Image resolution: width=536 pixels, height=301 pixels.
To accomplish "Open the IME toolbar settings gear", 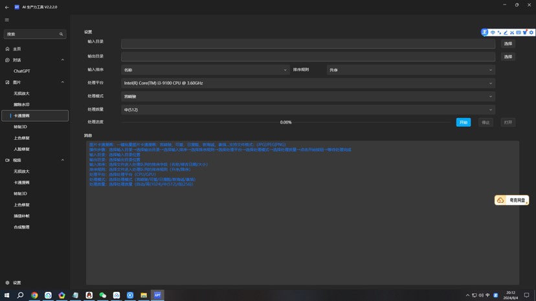I will 531,32.
